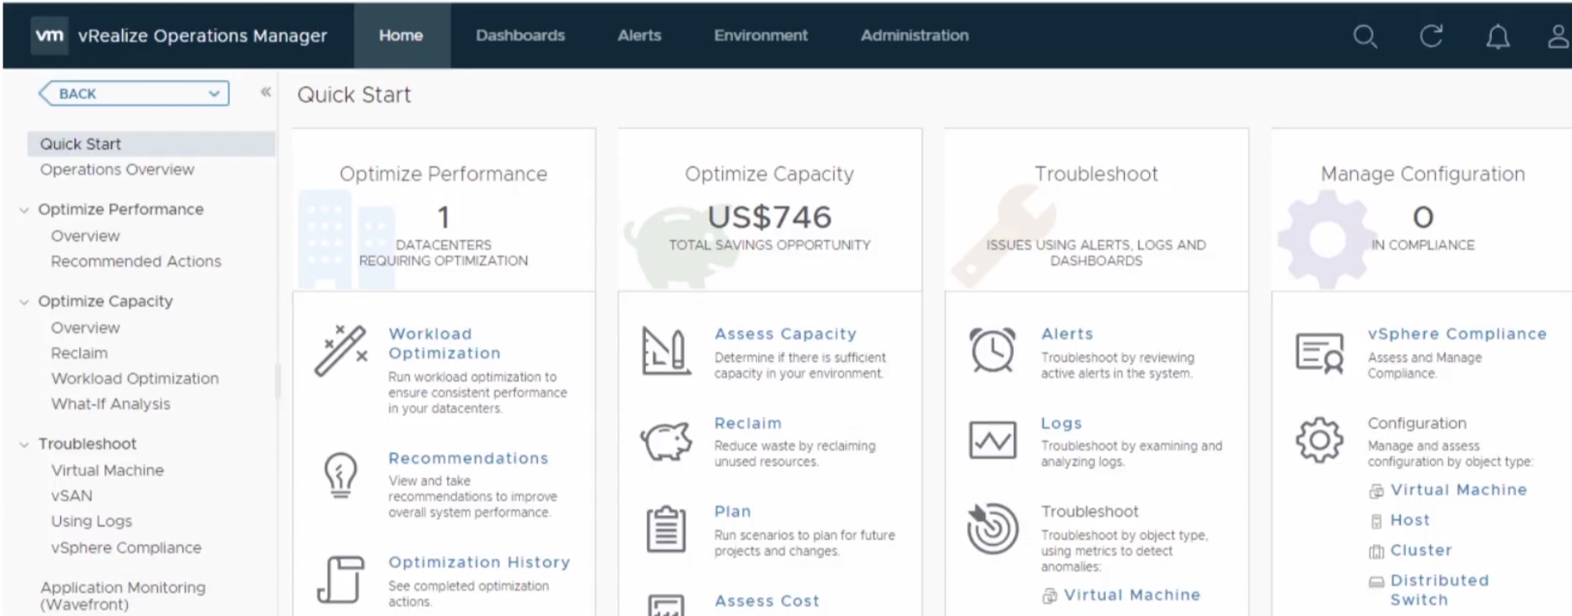The image size is (1572, 616).
Task: Click the Assess Capacity ruler icon
Action: coord(666,351)
